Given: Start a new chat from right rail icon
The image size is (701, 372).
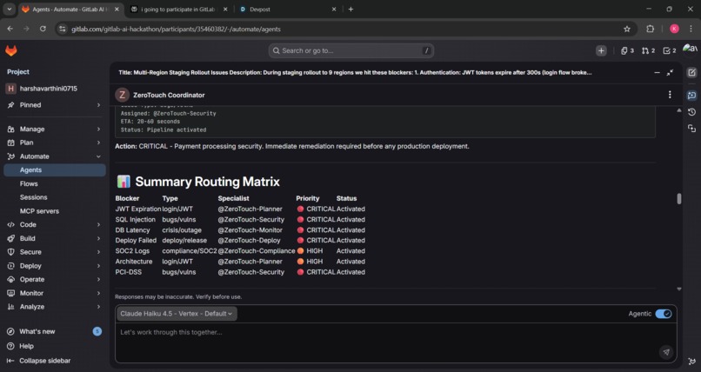Looking at the screenshot, I should pyautogui.click(x=691, y=73).
